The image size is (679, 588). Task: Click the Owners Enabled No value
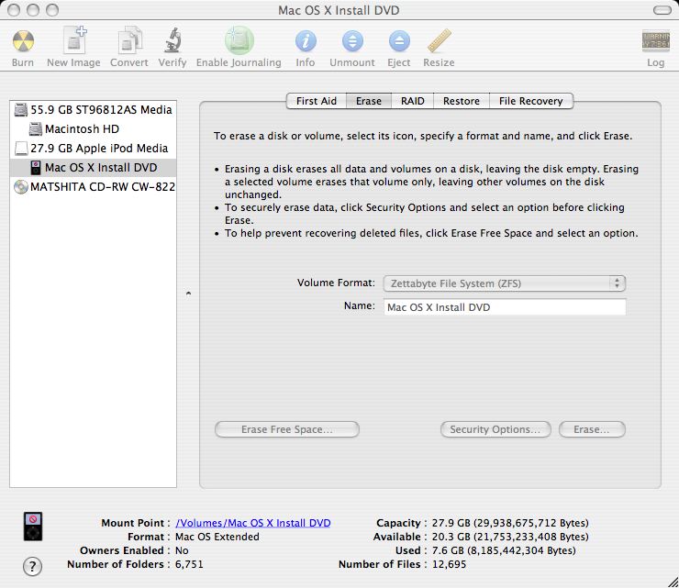pyautogui.click(x=182, y=550)
